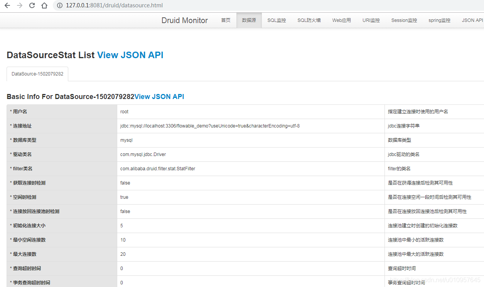Reload the current page
484x287 pixels.
coord(32,5)
